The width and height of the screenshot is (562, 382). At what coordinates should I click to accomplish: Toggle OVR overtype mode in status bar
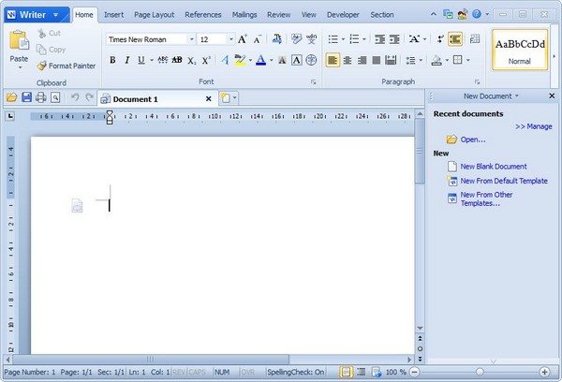coord(247,373)
